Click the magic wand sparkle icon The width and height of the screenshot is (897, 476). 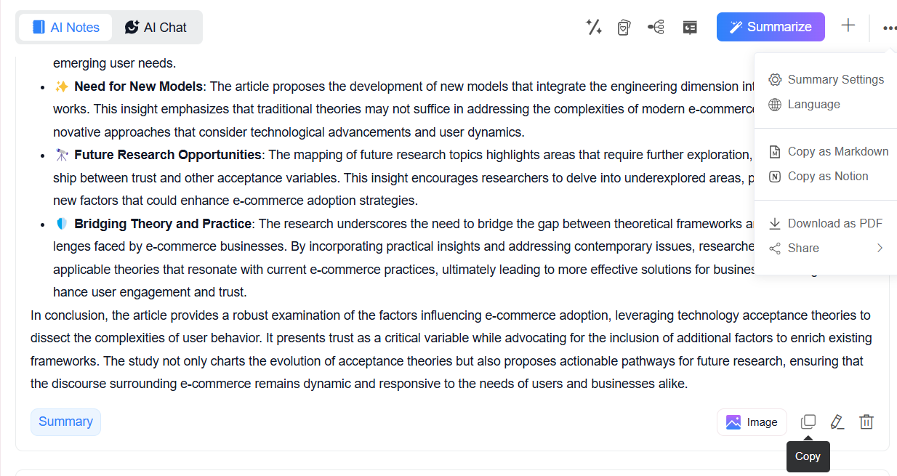coord(593,27)
